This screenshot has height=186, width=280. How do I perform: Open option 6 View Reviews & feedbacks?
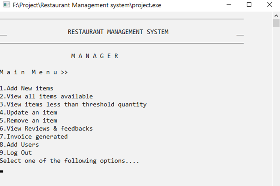coord(46,128)
